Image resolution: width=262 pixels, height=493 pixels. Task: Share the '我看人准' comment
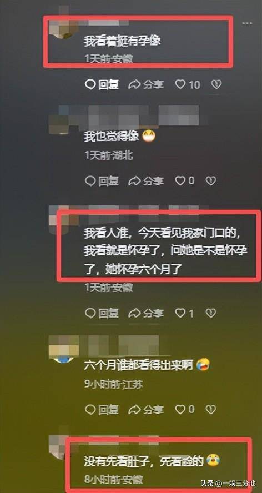pyautogui.click(x=146, y=313)
